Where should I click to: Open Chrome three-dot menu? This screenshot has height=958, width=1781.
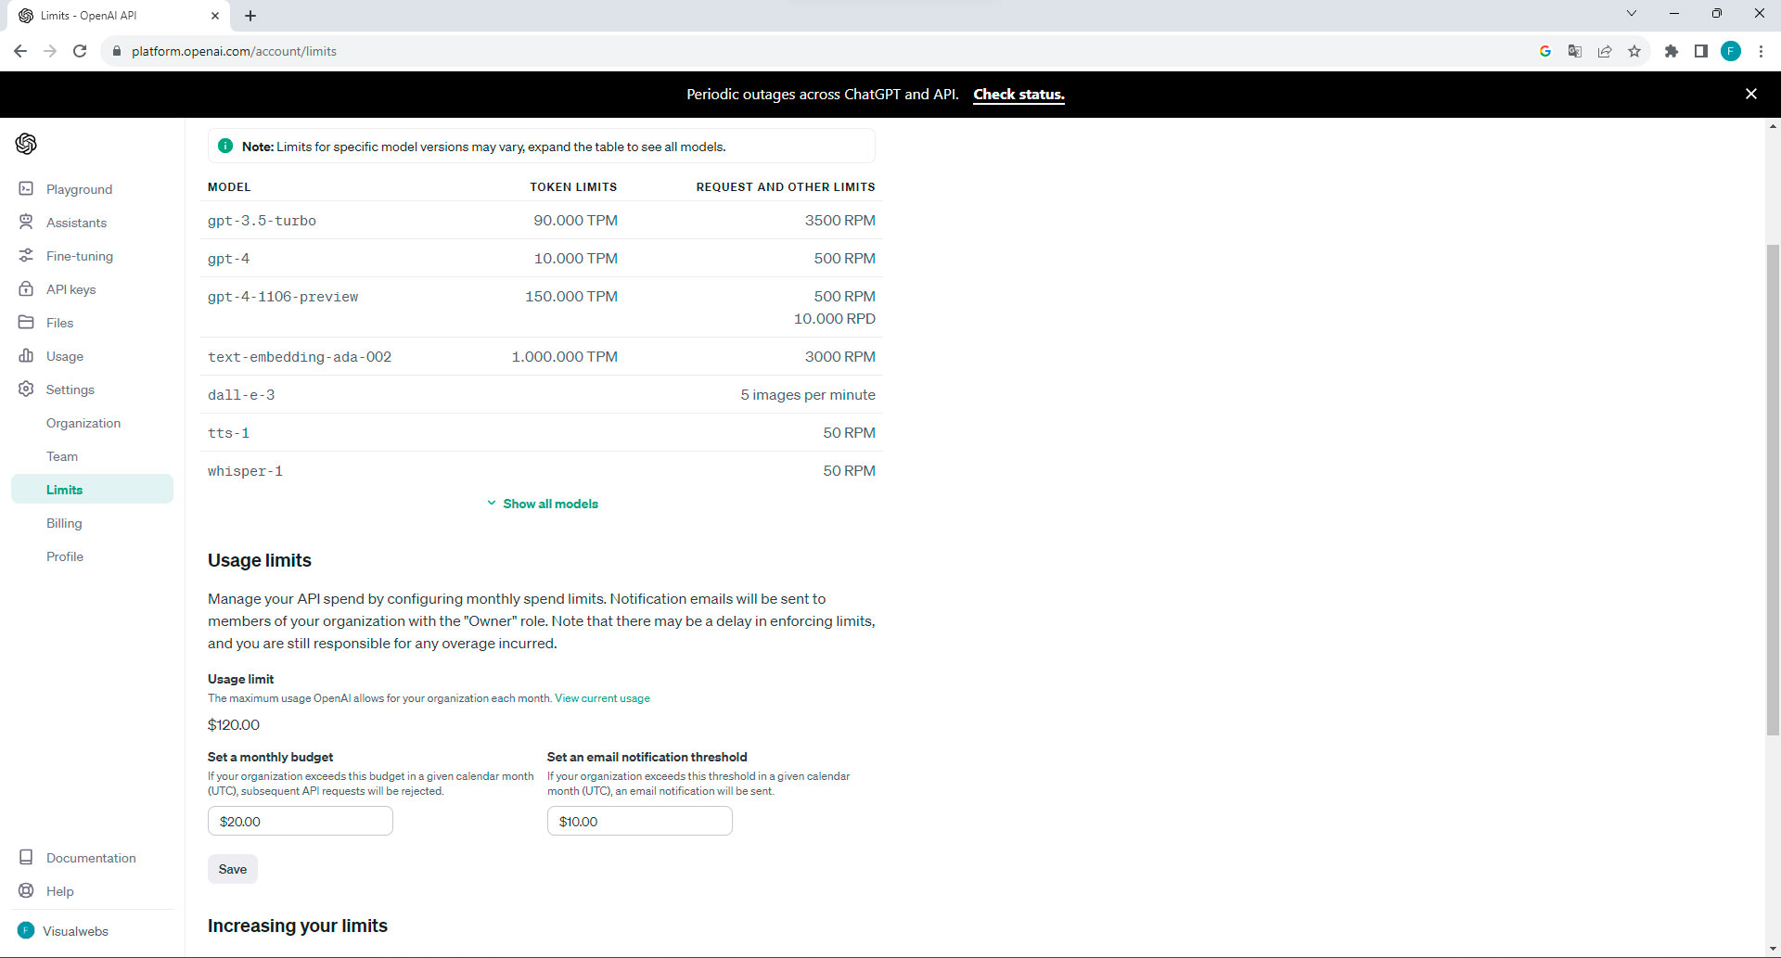(1761, 51)
